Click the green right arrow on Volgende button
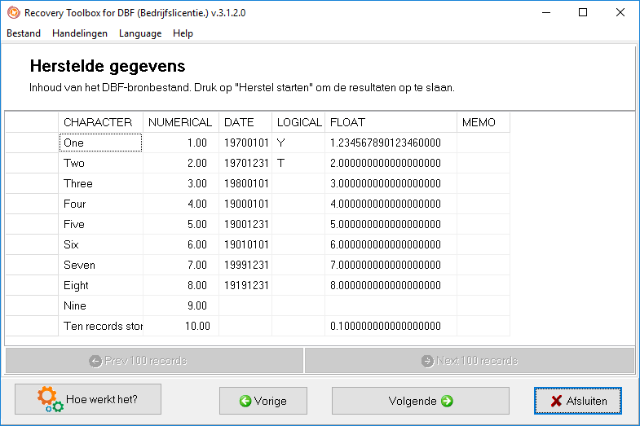Screen dimensions: 640x426 pos(447,401)
